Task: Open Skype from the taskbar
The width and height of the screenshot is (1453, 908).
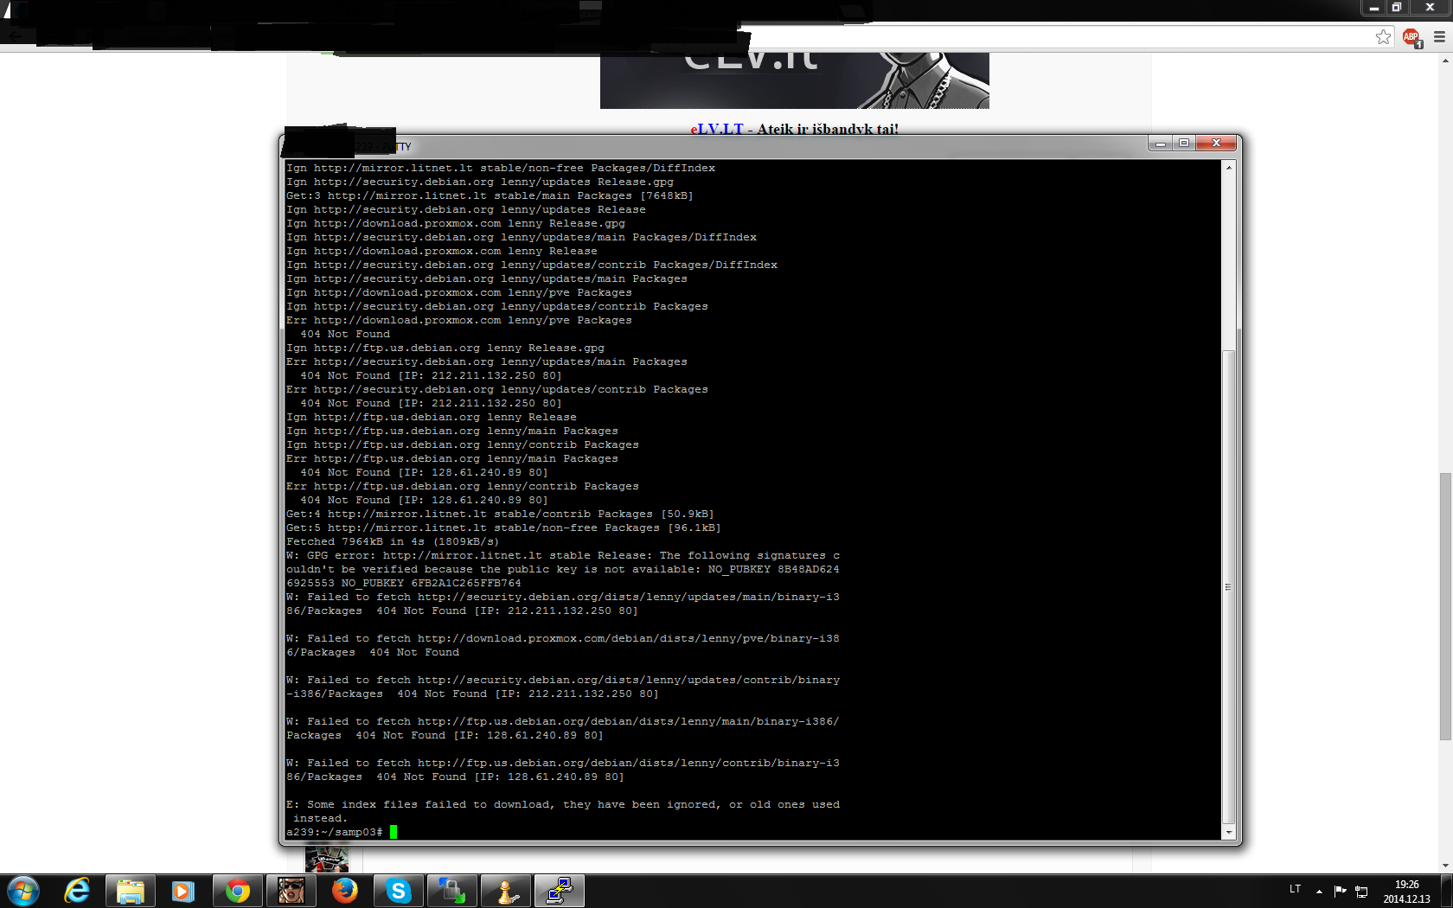Action: coord(398,891)
